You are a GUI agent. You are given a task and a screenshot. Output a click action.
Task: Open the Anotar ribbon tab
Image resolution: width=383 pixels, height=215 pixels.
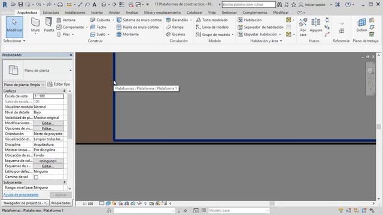114,13
